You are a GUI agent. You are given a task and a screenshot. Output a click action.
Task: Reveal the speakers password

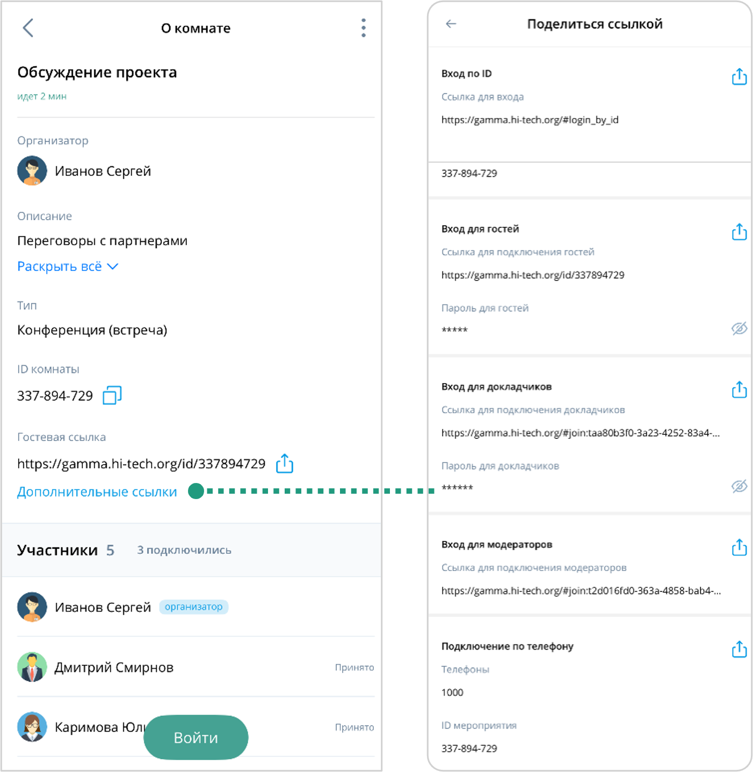739,486
